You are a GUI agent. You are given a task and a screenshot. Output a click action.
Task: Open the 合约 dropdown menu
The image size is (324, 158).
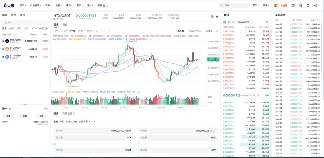[59, 5]
